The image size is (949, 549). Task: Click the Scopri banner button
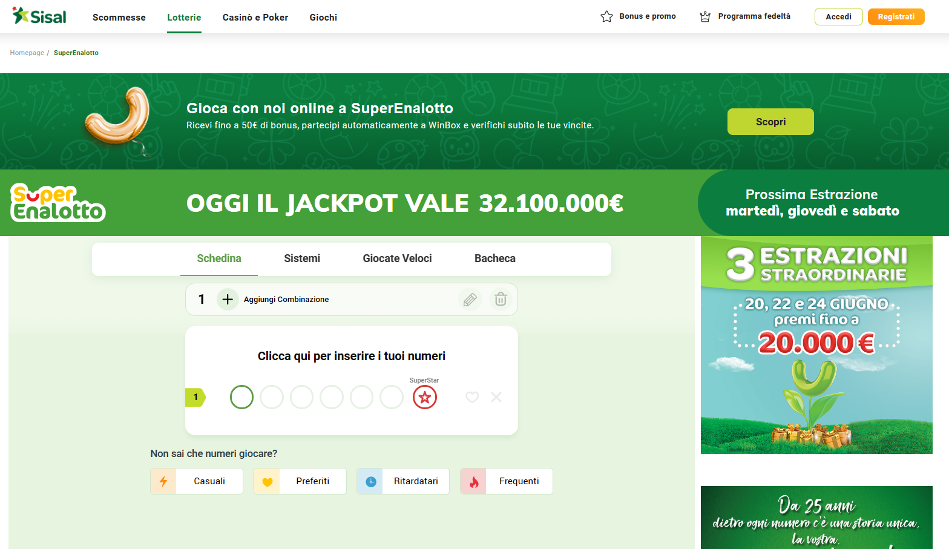coord(770,122)
